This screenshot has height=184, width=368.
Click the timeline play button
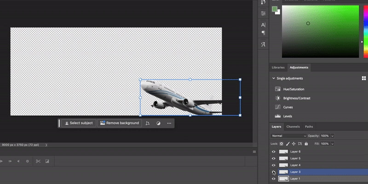coord(1,161)
